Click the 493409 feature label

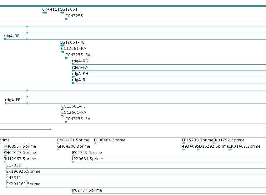pyautogui.click(x=189, y=146)
